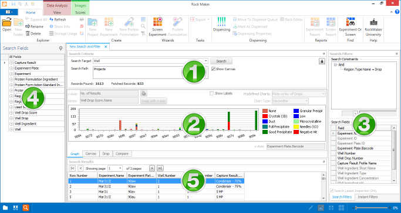The width and height of the screenshot is (401, 213).
Task: Click the Search button
Action: point(221,61)
